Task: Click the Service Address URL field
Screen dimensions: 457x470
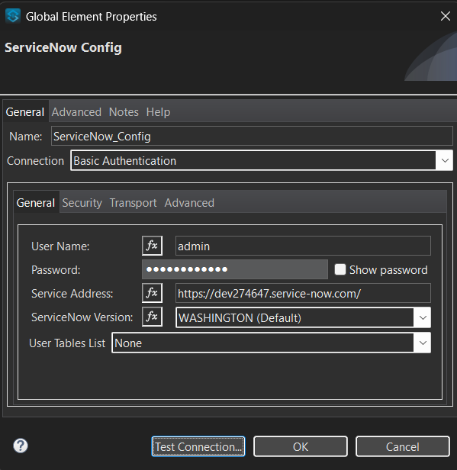Action: point(304,293)
